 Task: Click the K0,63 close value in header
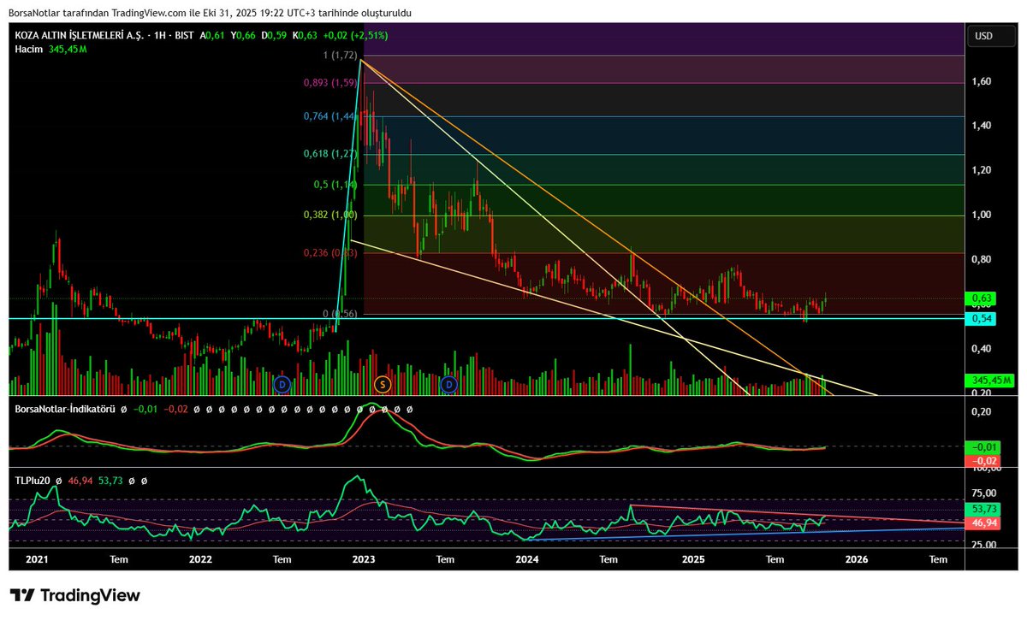(305, 36)
